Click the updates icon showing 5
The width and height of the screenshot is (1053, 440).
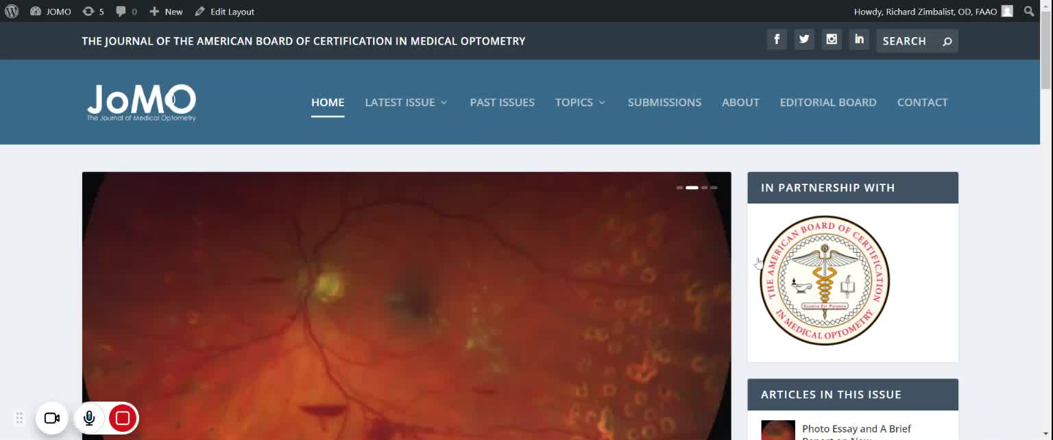coord(93,12)
